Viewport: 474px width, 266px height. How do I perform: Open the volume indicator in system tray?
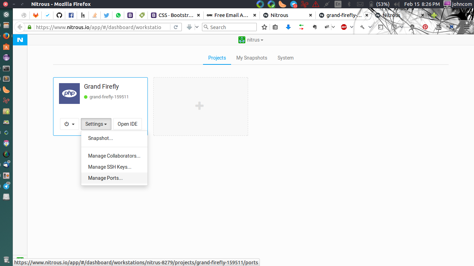click(x=397, y=4)
